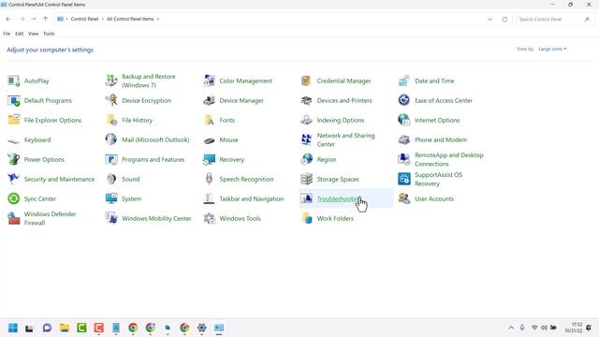
Task: Refresh the Control Panel view
Action: point(504,19)
